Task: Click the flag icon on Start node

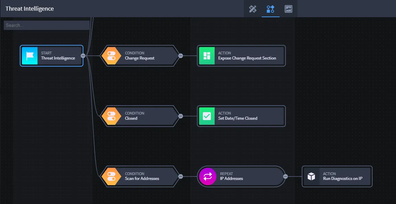Action: (x=30, y=56)
